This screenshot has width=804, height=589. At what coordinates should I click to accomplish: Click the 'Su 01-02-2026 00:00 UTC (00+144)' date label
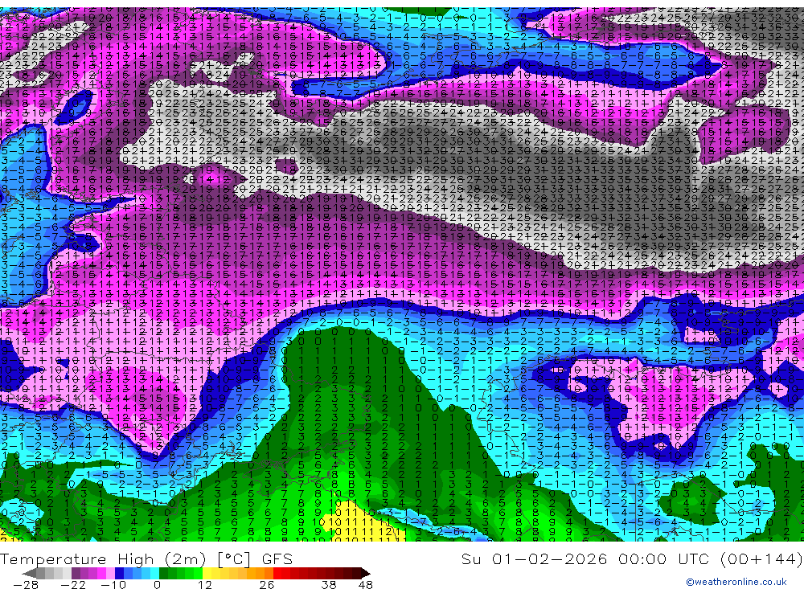click(632, 558)
